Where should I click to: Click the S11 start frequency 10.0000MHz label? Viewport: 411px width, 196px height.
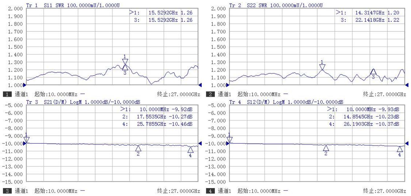click(x=56, y=94)
